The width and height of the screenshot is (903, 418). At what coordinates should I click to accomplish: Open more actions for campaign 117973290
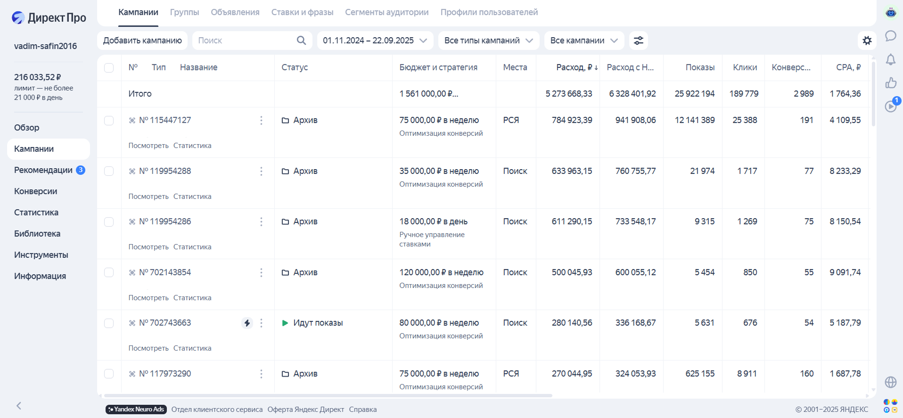[x=261, y=374]
